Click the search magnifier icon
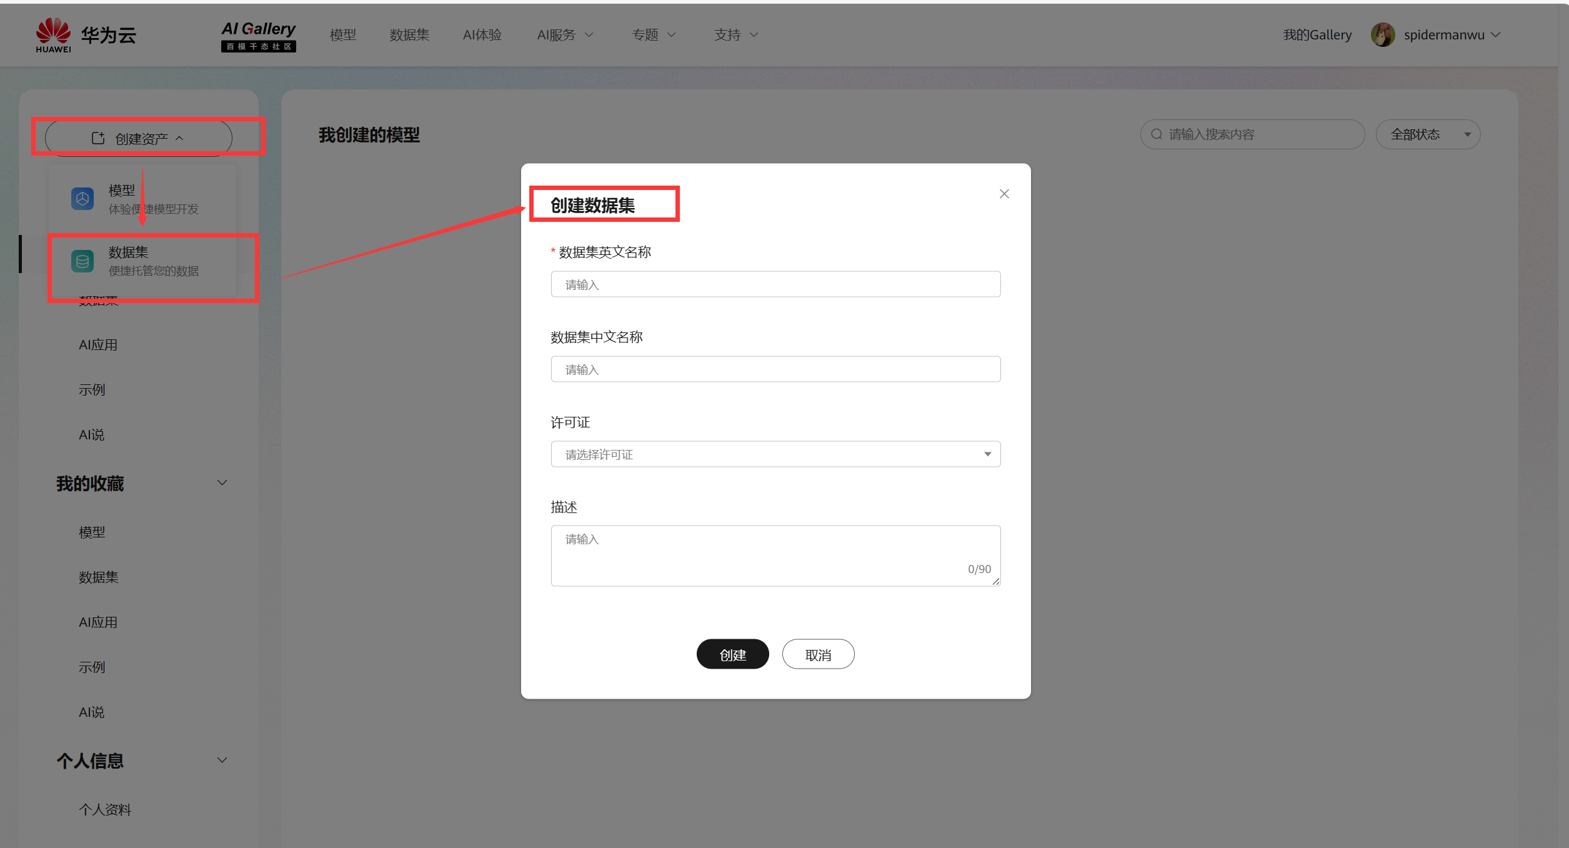1569x848 pixels. [x=1157, y=134]
